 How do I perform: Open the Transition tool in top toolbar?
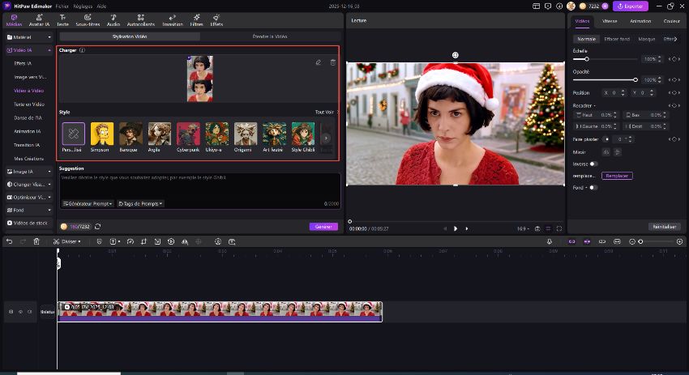tap(172, 20)
